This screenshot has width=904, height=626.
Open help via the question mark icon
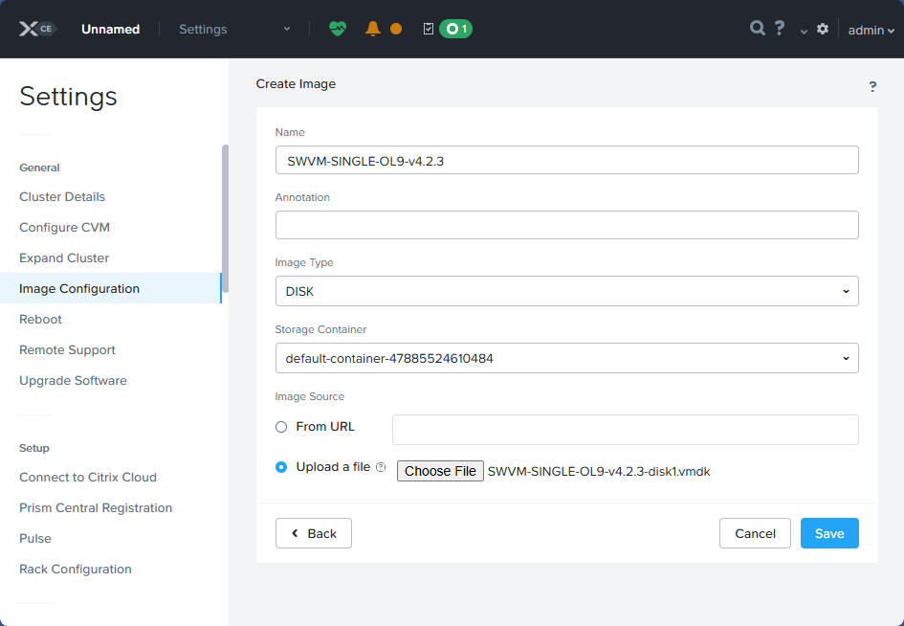click(x=780, y=29)
